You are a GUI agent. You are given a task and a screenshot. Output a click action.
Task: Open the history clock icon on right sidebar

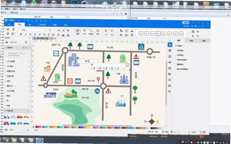click(169, 91)
